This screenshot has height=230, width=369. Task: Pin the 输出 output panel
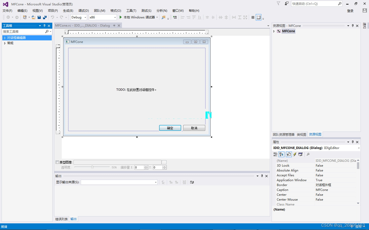pyautogui.click(x=262, y=176)
